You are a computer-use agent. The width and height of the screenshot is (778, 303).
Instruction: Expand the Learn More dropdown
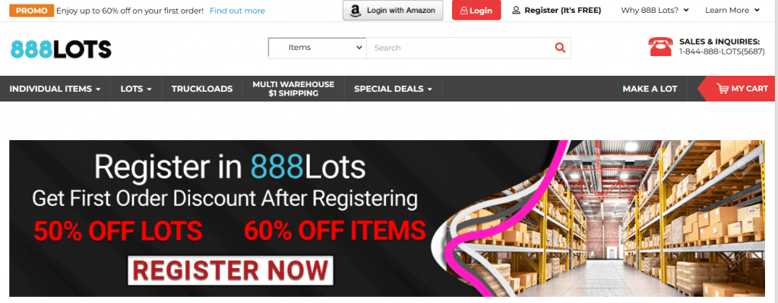(x=732, y=10)
